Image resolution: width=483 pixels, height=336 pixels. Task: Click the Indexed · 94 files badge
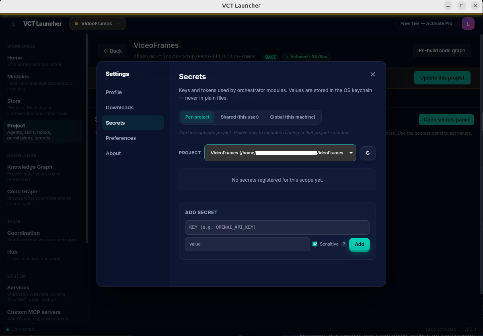click(x=306, y=57)
